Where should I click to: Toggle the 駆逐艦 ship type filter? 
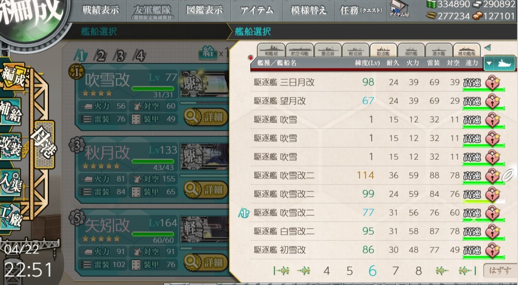click(383, 50)
